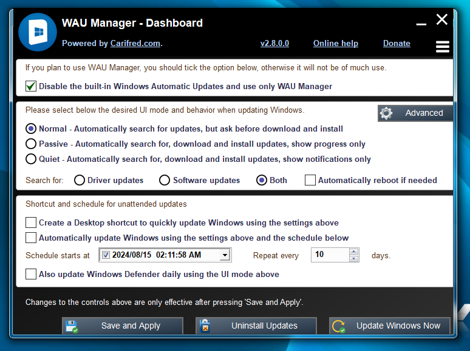Click the schedule date and time field
This screenshot has height=351, width=470.
[x=165, y=255]
